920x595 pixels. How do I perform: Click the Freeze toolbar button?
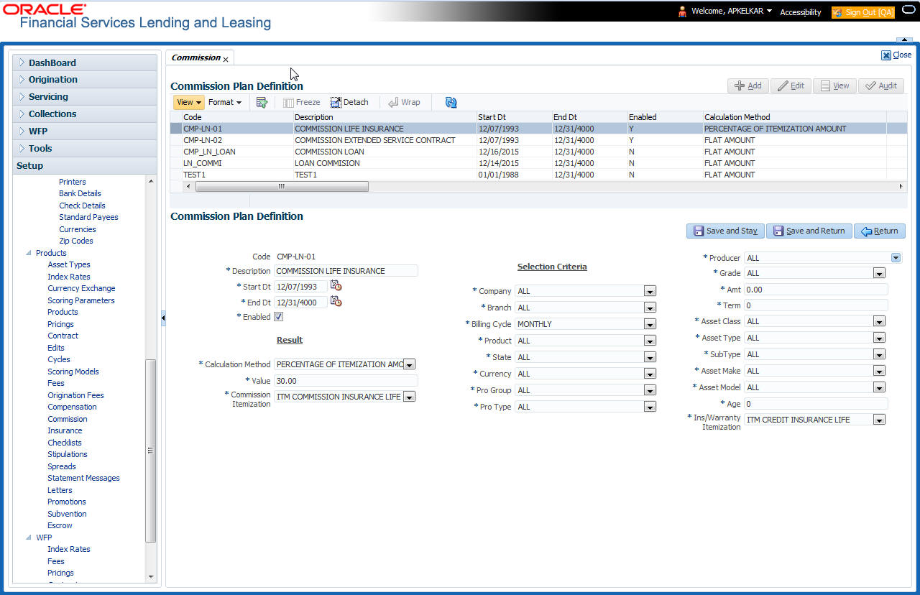(x=302, y=103)
